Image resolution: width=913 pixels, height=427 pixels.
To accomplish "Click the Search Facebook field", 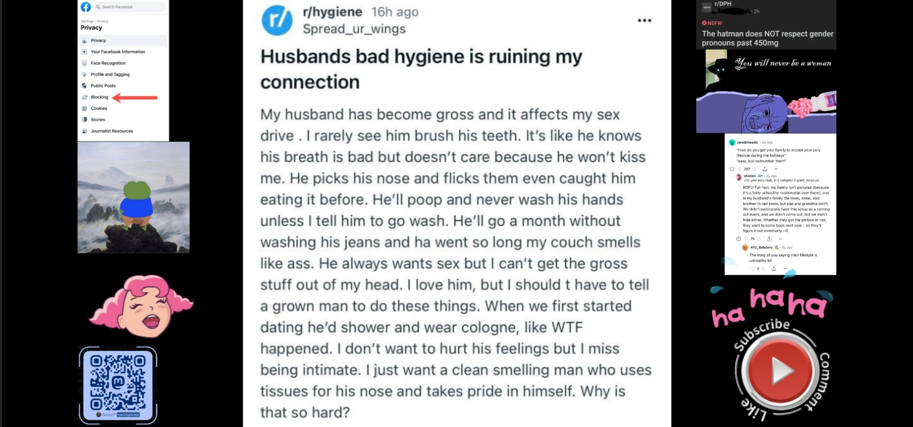I will [130, 7].
